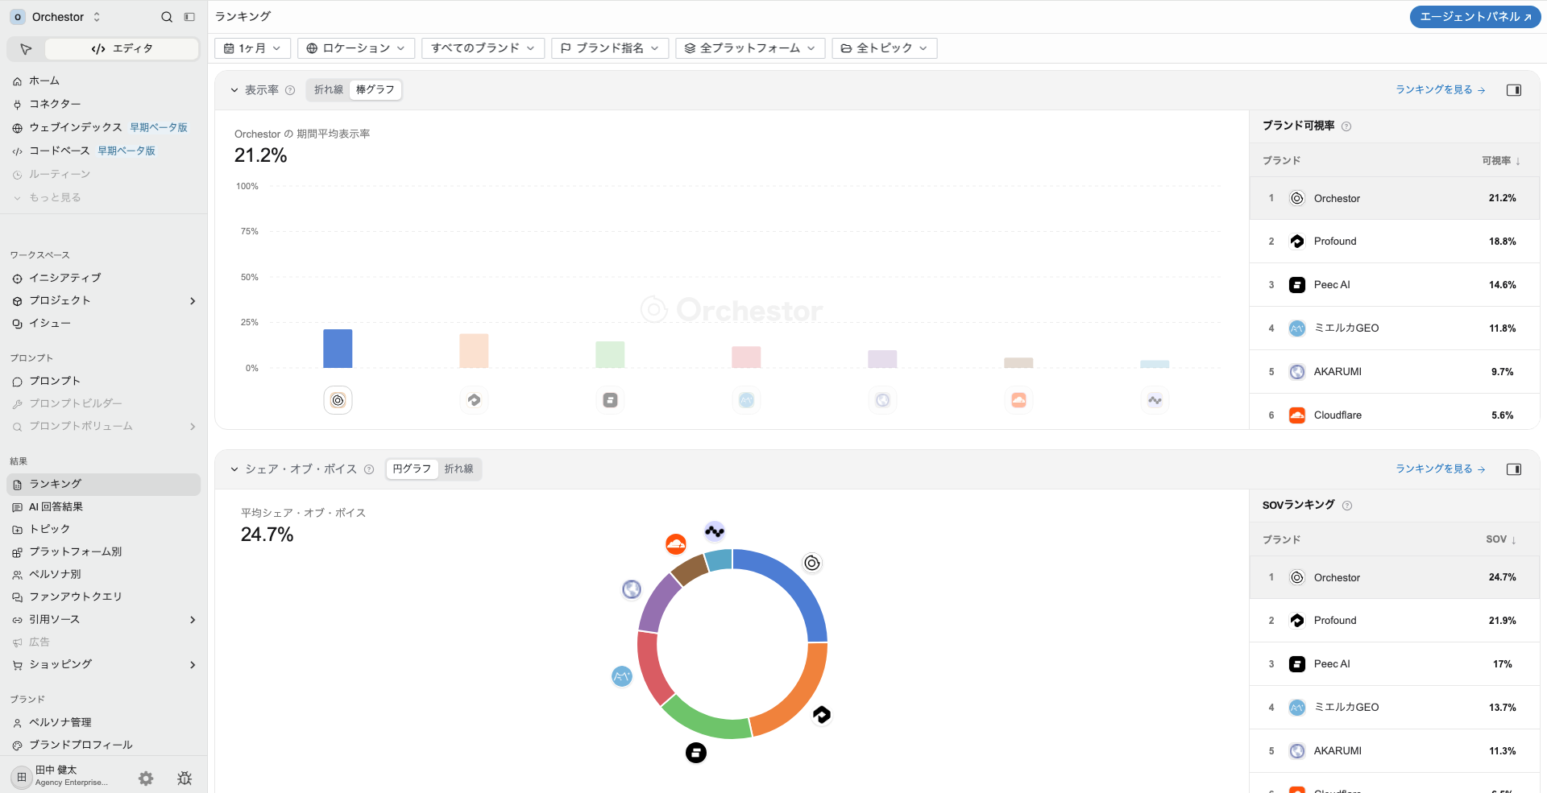Click the help icon next to シェア・オブ・ボイス
The height and width of the screenshot is (793, 1547).
pyautogui.click(x=369, y=469)
